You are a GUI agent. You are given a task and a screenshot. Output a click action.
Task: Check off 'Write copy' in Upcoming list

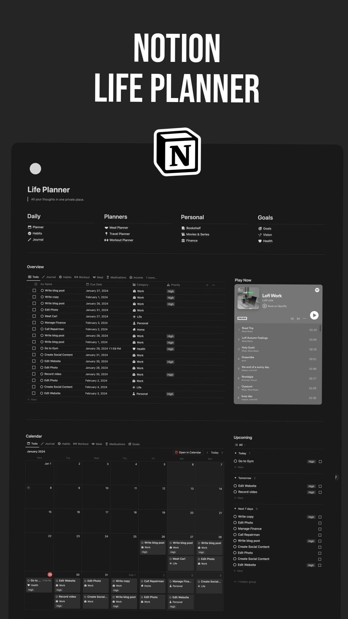[x=320, y=517]
